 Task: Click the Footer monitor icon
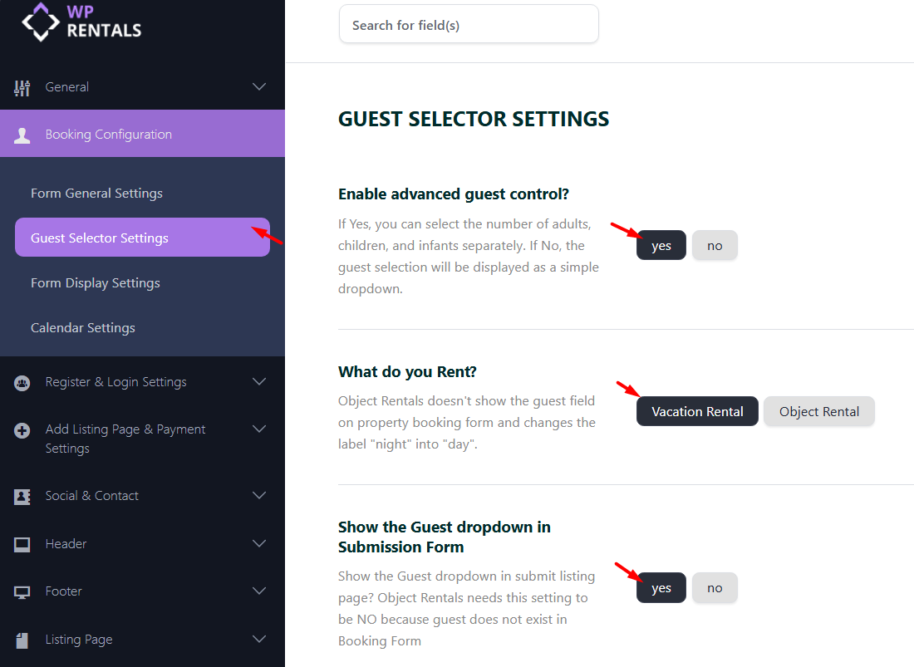point(22,592)
